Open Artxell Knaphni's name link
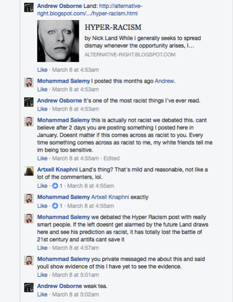 point(57,169)
